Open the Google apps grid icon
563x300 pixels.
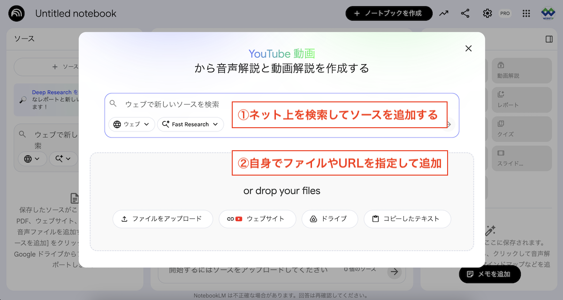[526, 14]
